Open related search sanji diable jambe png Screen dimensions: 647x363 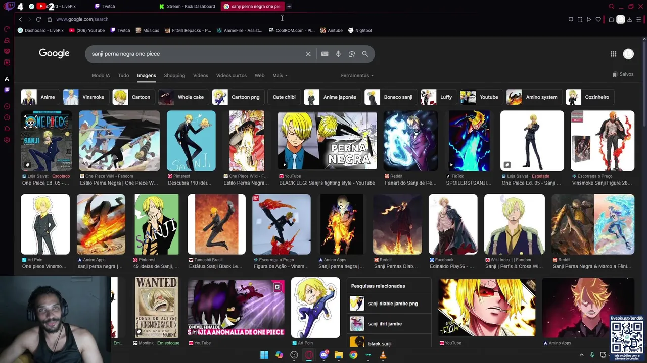click(389, 304)
